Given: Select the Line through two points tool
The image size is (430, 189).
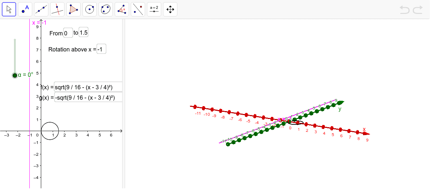Looking at the screenshot, I should [41, 9].
